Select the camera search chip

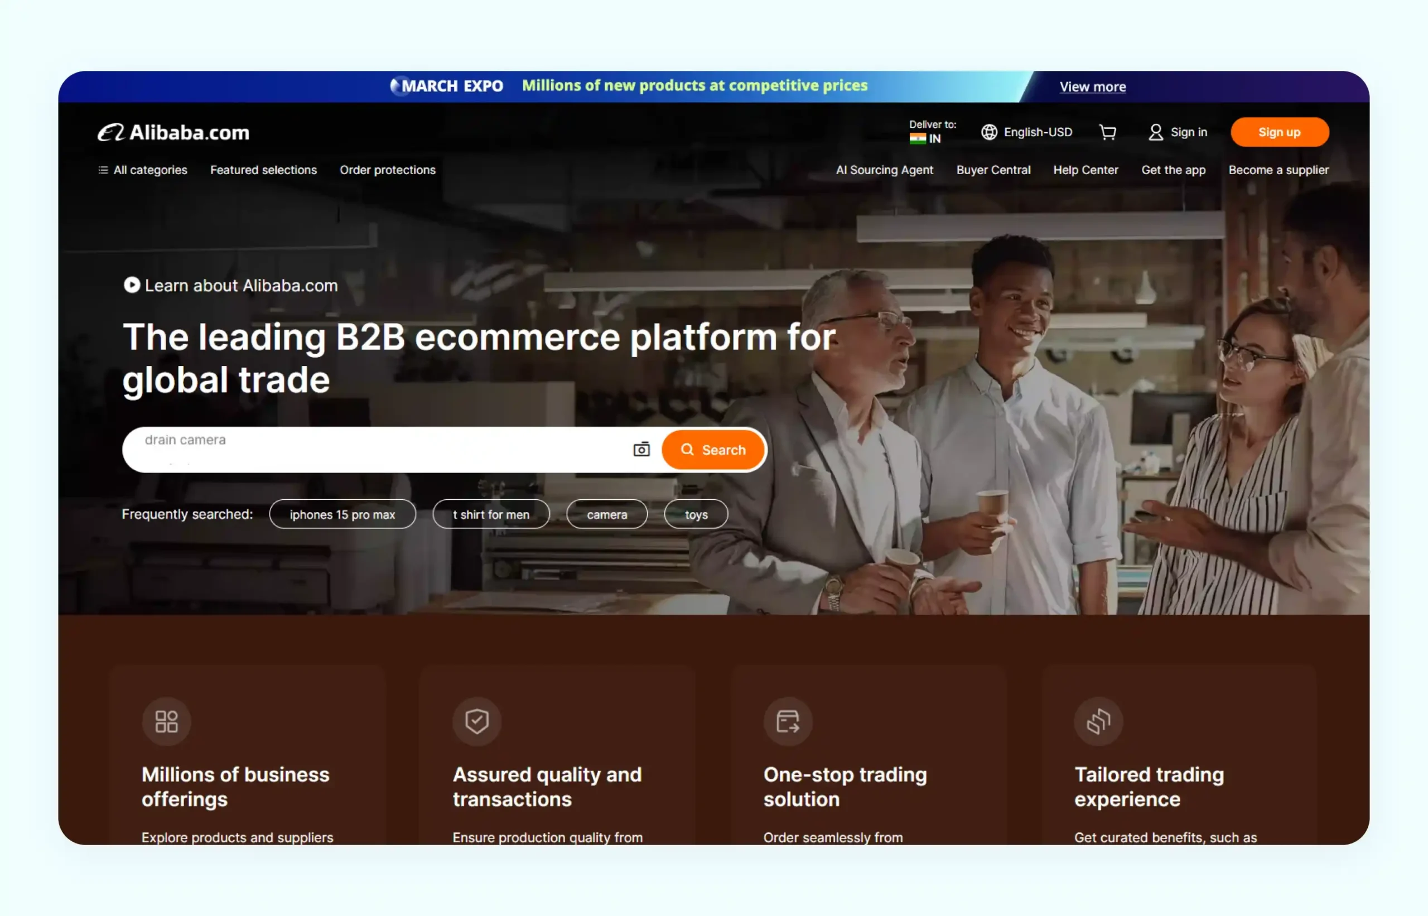607,514
